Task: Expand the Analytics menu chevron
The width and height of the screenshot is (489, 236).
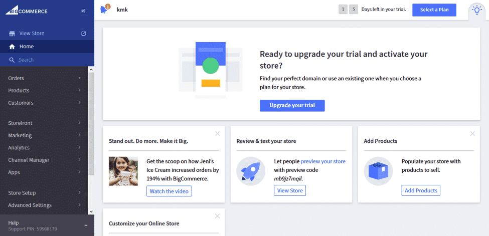Action: pos(80,147)
